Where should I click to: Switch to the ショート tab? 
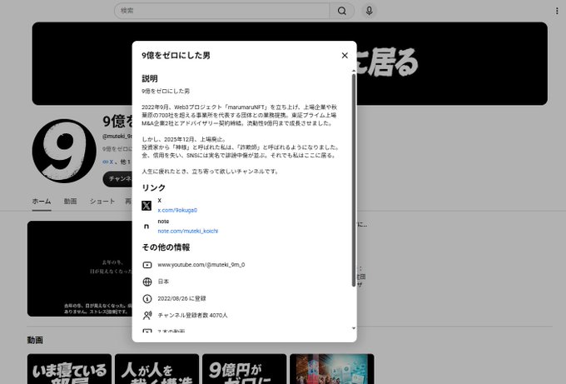[x=102, y=202]
